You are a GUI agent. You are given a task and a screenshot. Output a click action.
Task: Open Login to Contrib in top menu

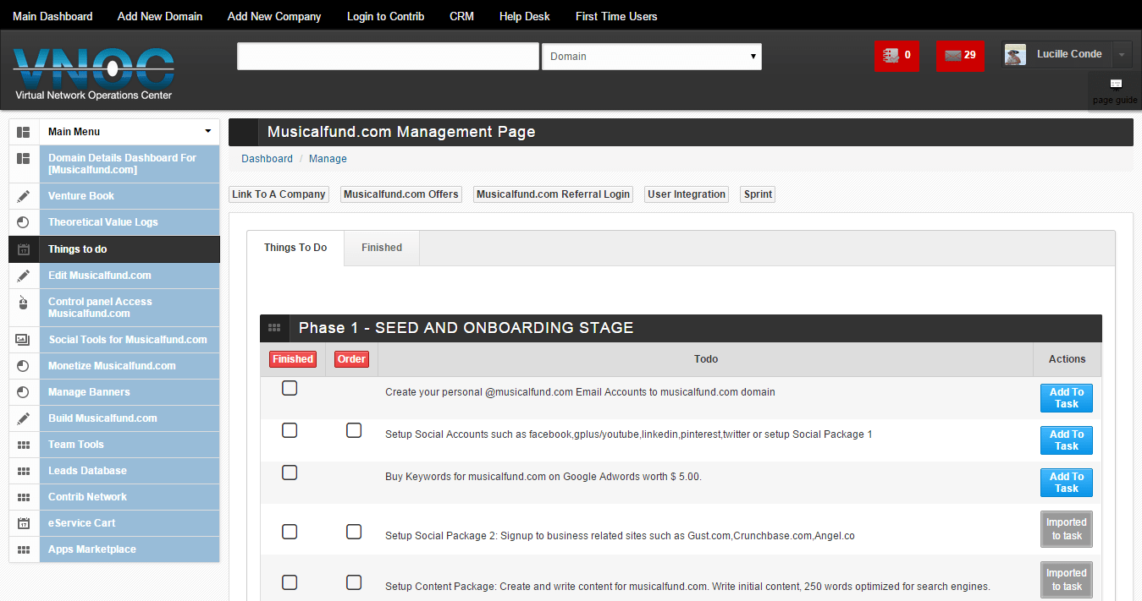point(385,16)
